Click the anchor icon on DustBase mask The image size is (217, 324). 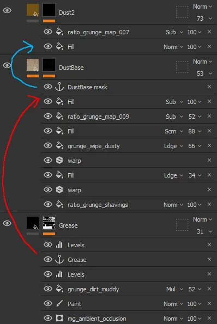(59, 87)
